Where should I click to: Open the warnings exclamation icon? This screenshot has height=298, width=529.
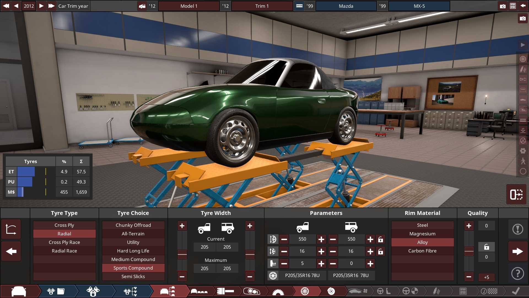point(518,229)
